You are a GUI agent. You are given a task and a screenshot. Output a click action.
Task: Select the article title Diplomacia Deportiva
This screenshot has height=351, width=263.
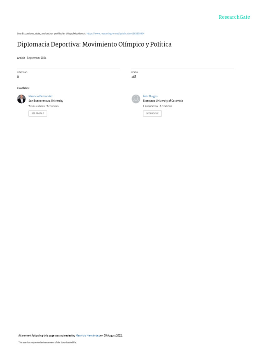pos(94,44)
